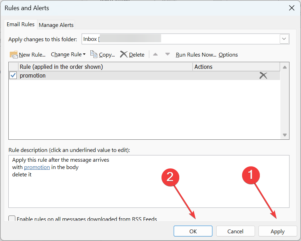301x241 pixels.
Task: Click the OK button
Action: [x=193, y=231]
